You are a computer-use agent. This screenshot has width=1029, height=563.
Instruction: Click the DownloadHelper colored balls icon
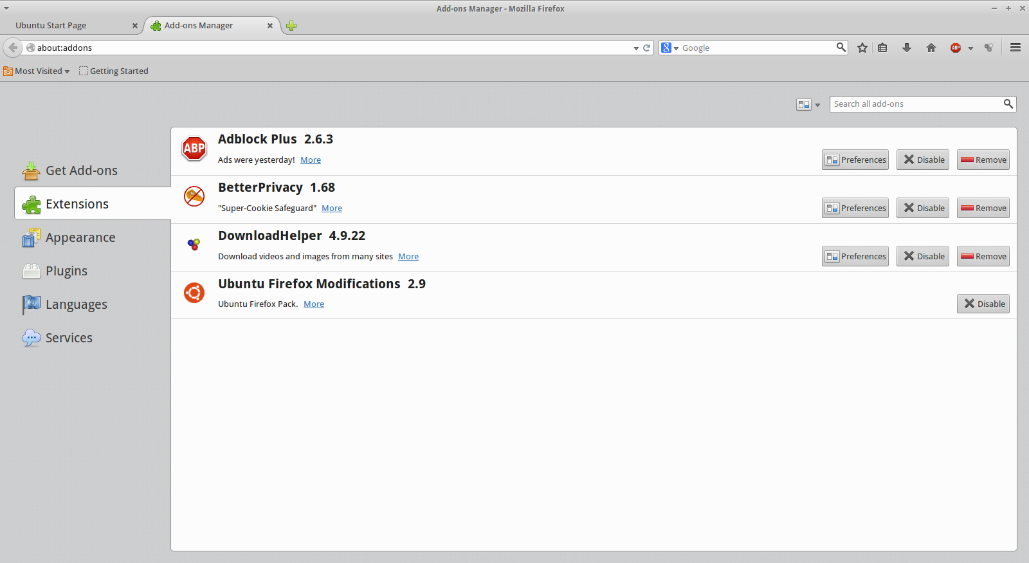(194, 244)
